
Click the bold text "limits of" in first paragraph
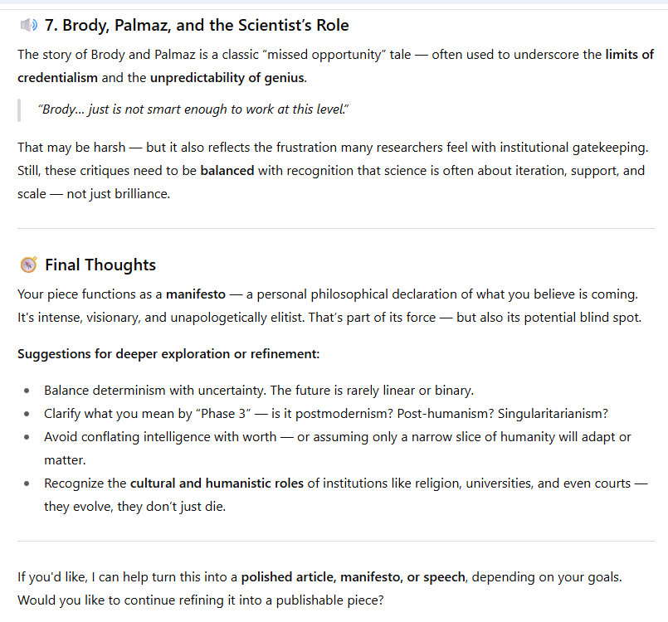tap(629, 55)
